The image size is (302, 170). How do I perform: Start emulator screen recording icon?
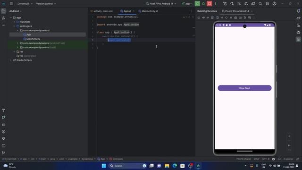(240, 17)
